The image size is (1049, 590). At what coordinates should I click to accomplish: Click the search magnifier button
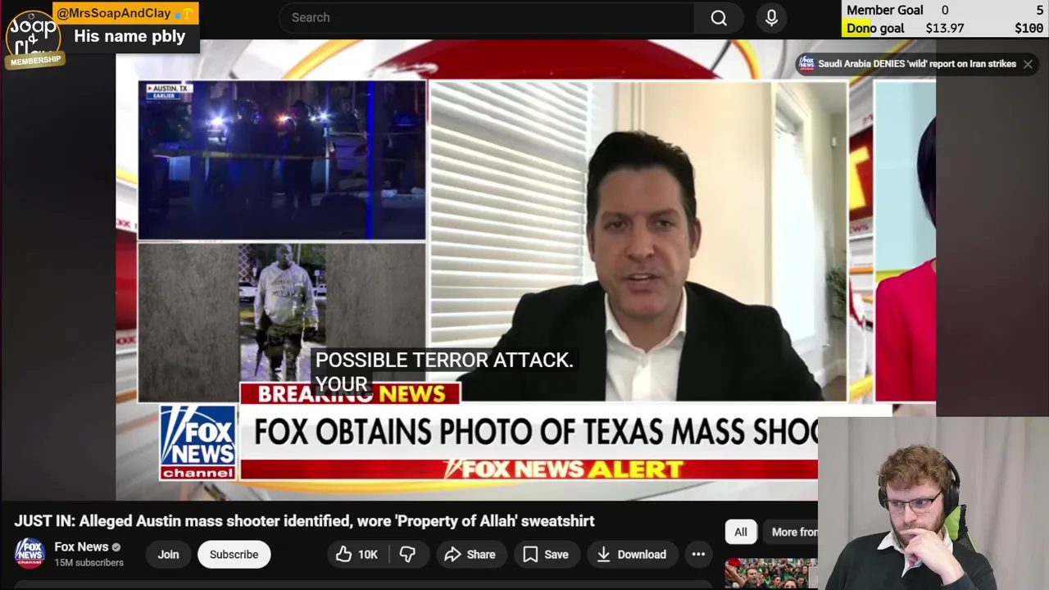(719, 18)
